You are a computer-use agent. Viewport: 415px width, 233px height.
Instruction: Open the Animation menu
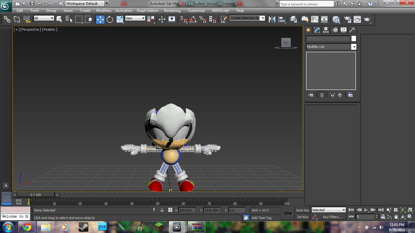[x=124, y=11]
